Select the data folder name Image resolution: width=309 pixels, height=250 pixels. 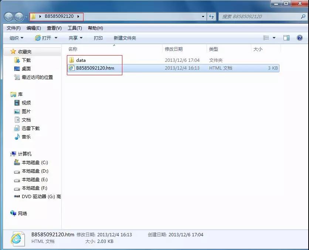tap(81, 60)
